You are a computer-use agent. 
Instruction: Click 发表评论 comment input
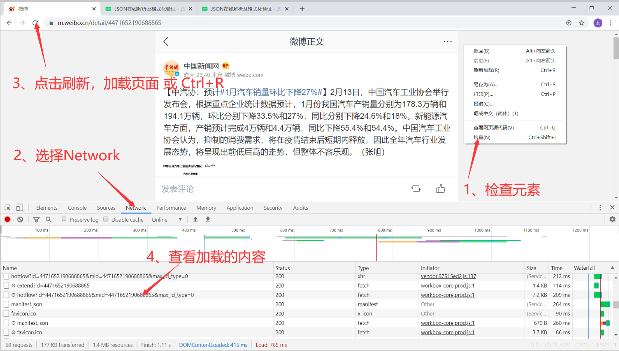178,189
